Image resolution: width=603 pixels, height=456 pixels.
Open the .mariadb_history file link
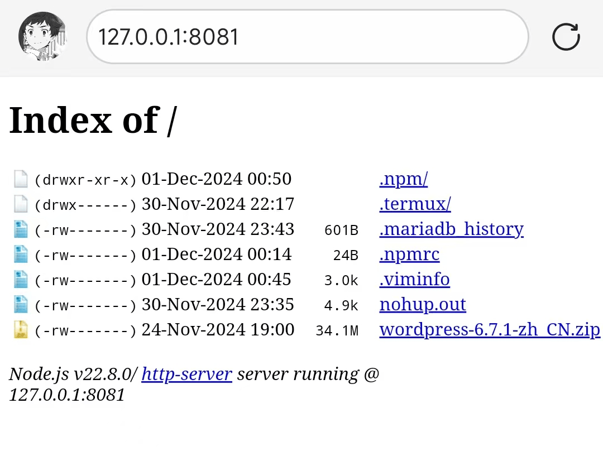coord(451,229)
